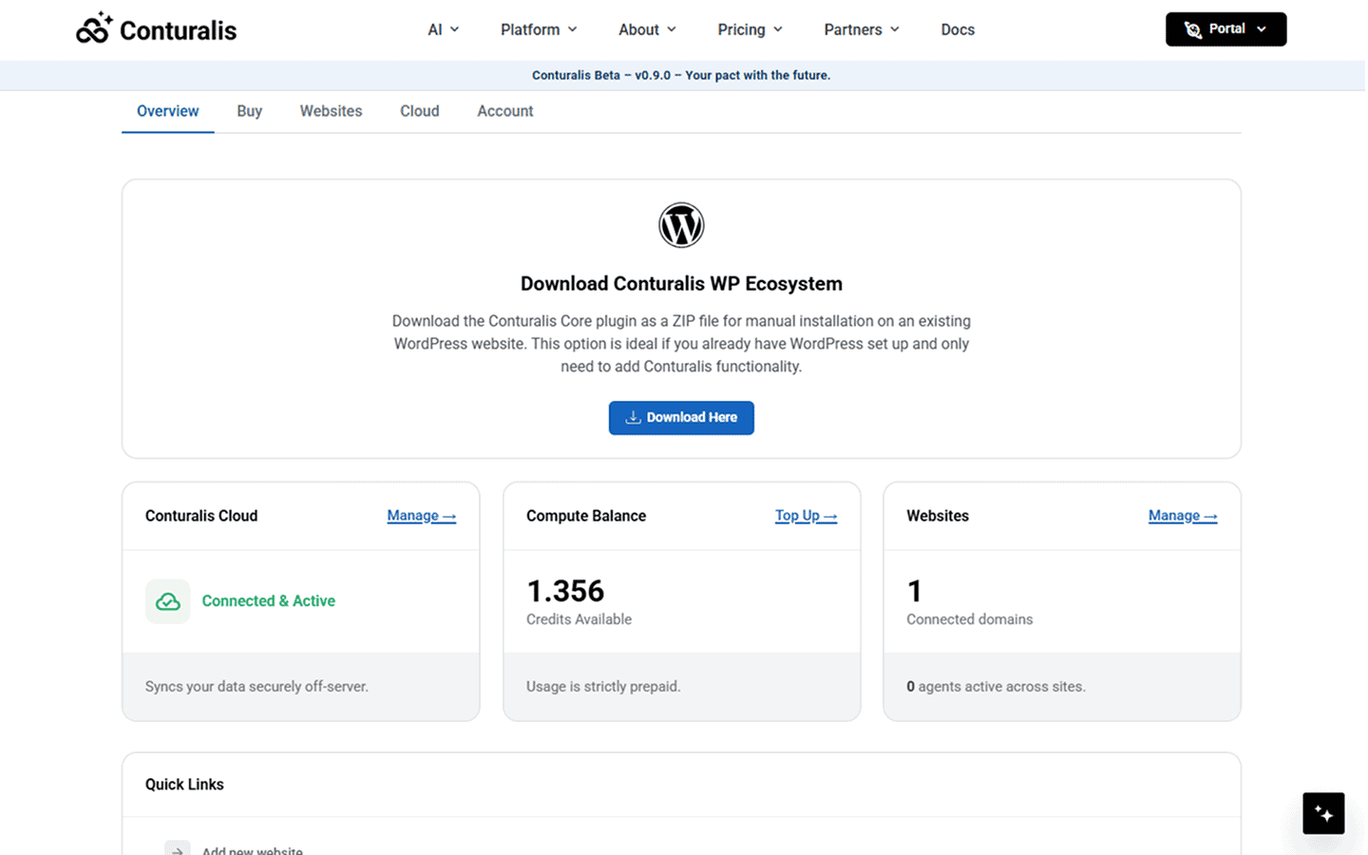The width and height of the screenshot is (1368, 855).
Task: Switch to the Cloud tab
Action: (420, 111)
